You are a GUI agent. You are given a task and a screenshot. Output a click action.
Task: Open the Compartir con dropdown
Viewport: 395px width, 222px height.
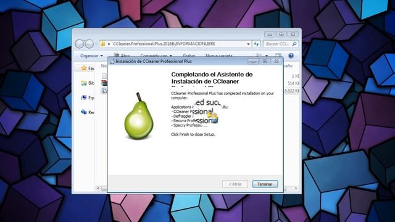point(156,55)
